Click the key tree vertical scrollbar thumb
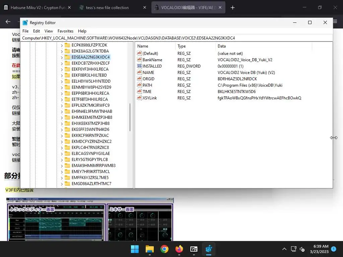Screen dimensions: 343x257 point(130,117)
